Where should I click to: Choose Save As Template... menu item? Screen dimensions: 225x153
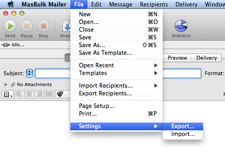tap(116, 53)
